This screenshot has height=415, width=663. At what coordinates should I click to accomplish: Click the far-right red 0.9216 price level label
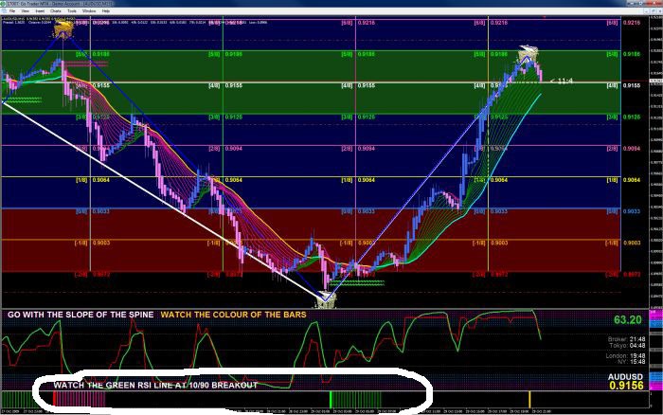[x=632, y=23]
